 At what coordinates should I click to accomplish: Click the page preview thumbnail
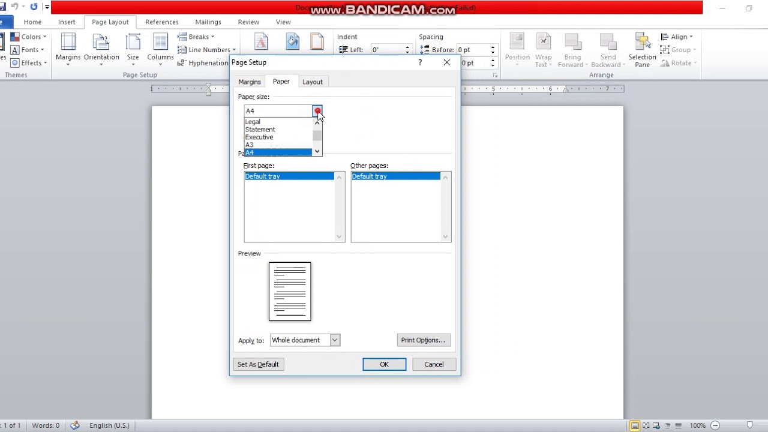click(290, 292)
